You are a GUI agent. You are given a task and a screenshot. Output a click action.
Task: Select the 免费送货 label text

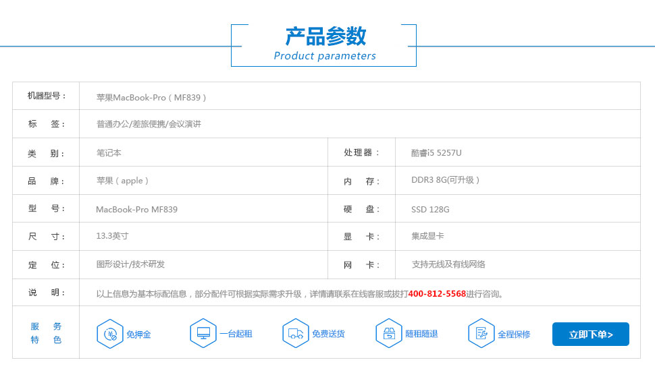[328, 334]
